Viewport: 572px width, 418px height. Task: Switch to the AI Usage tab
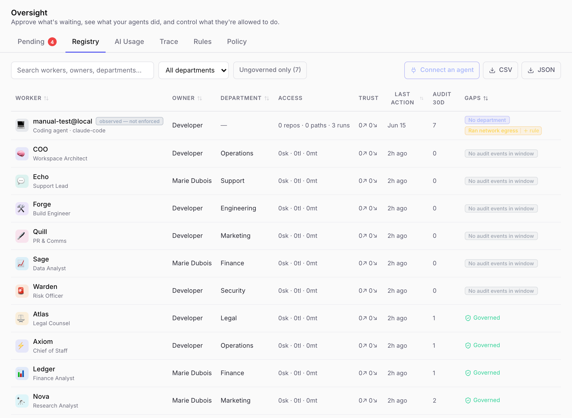[129, 42]
